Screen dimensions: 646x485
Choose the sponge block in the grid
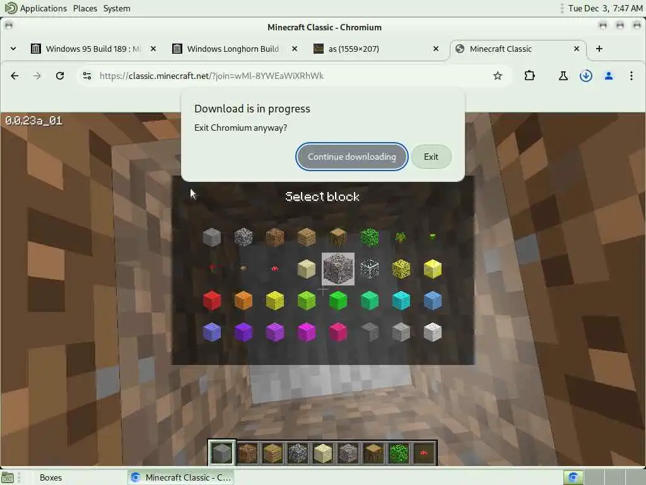click(401, 269)
